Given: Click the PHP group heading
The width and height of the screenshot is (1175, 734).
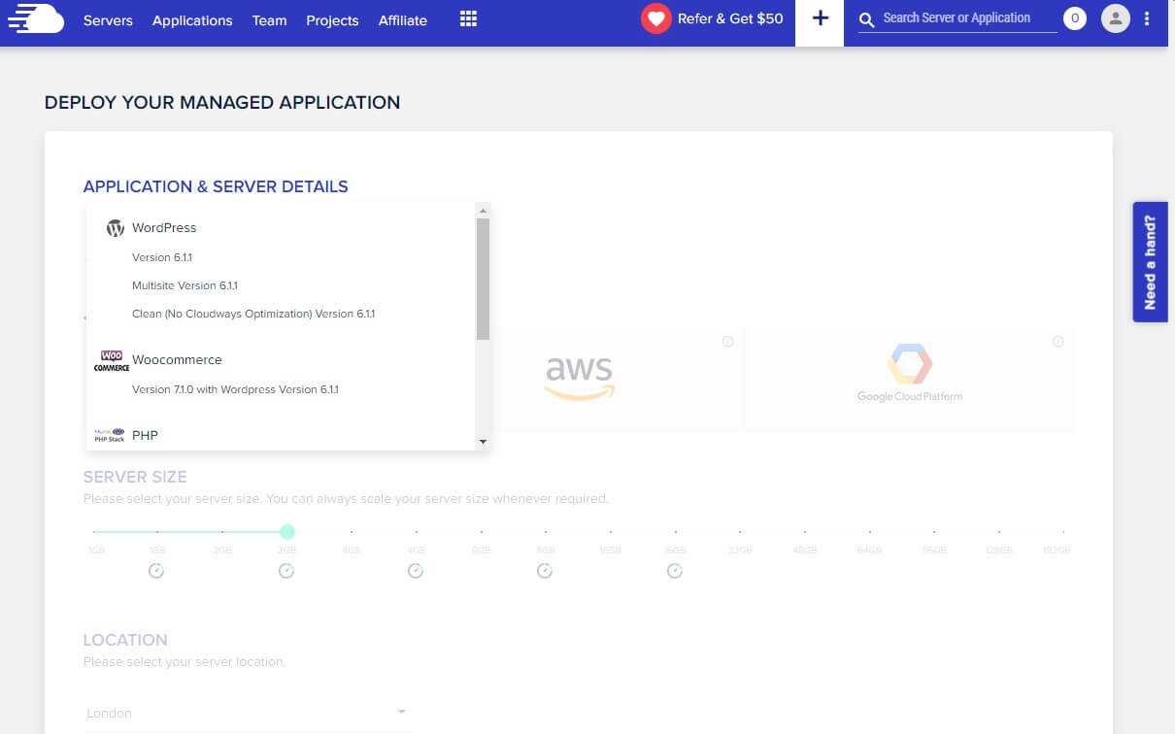Looking at the screenshot, I should pyautogui.click(x=145, y=435).
